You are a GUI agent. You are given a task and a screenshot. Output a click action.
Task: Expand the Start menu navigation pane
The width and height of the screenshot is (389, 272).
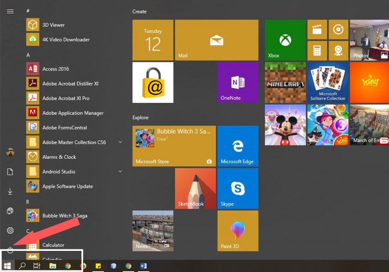(10, 11)
